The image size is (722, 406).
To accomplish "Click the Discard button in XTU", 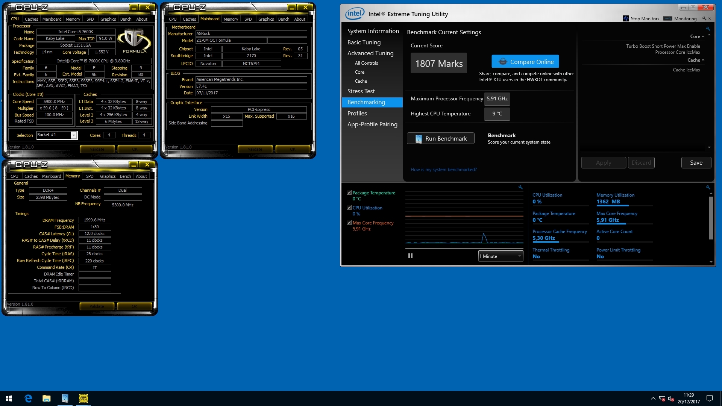I will click(x=641, y=163).
